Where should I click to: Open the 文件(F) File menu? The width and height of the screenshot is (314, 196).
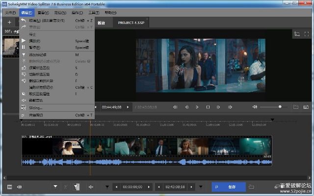click(x=10, y=13)
